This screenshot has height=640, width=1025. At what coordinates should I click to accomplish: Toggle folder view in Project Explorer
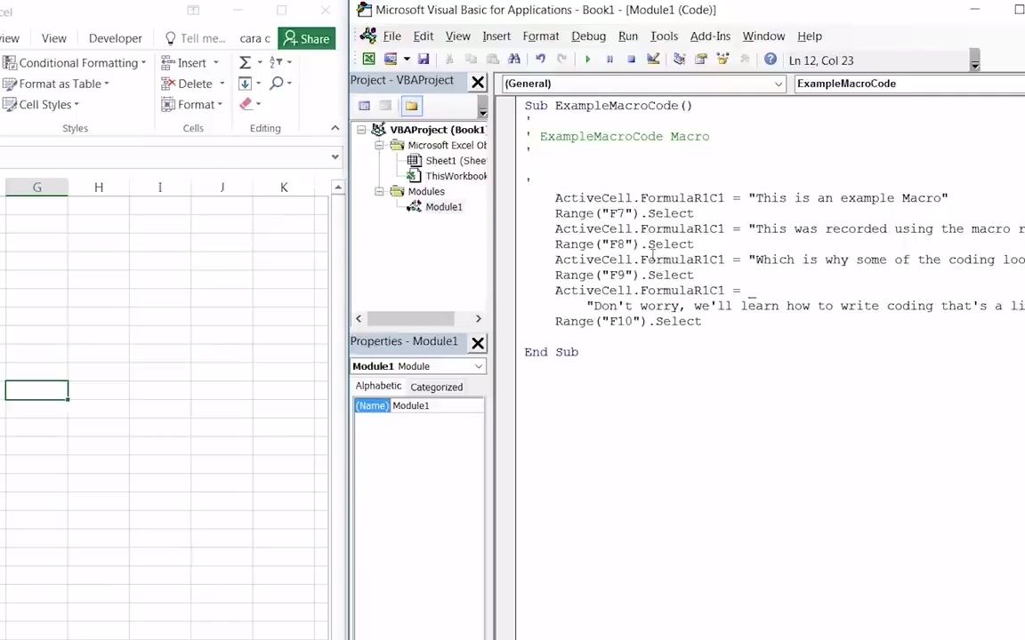[411, 105]
